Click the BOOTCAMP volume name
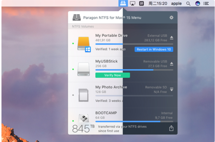215x142 pixels. pos(106,113)
